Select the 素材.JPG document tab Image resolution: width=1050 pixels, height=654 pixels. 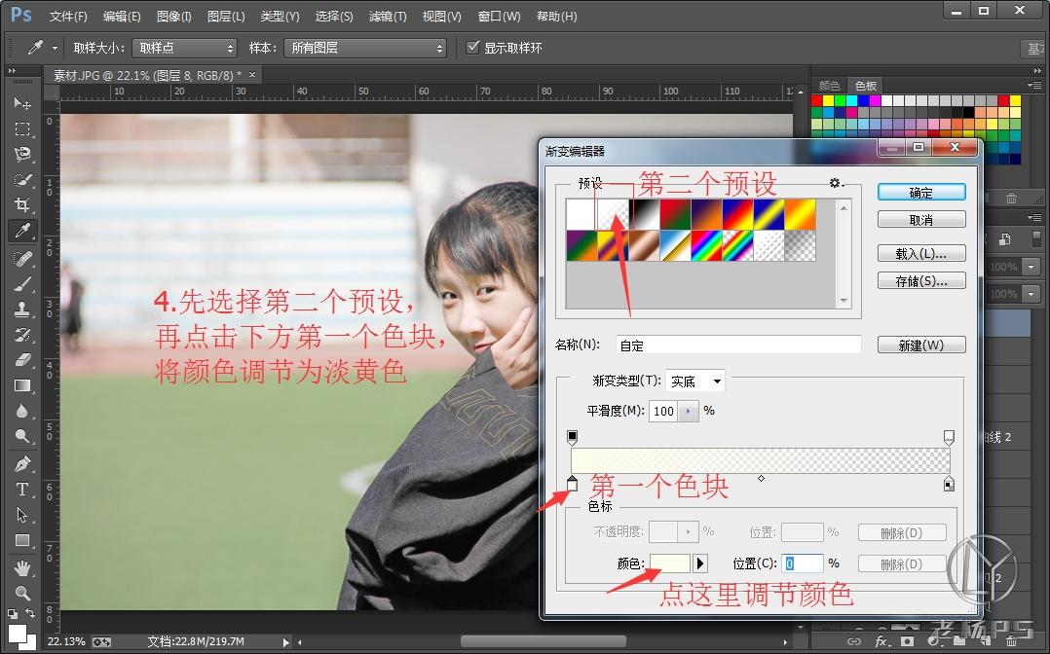click(x=147, y=75)
